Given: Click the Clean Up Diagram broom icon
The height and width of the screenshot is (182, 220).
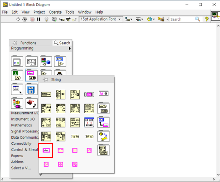Looking at the screenshot, I should point(161,19).
